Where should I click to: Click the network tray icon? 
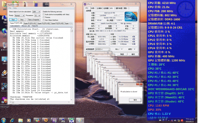click(x=179, y=120)
